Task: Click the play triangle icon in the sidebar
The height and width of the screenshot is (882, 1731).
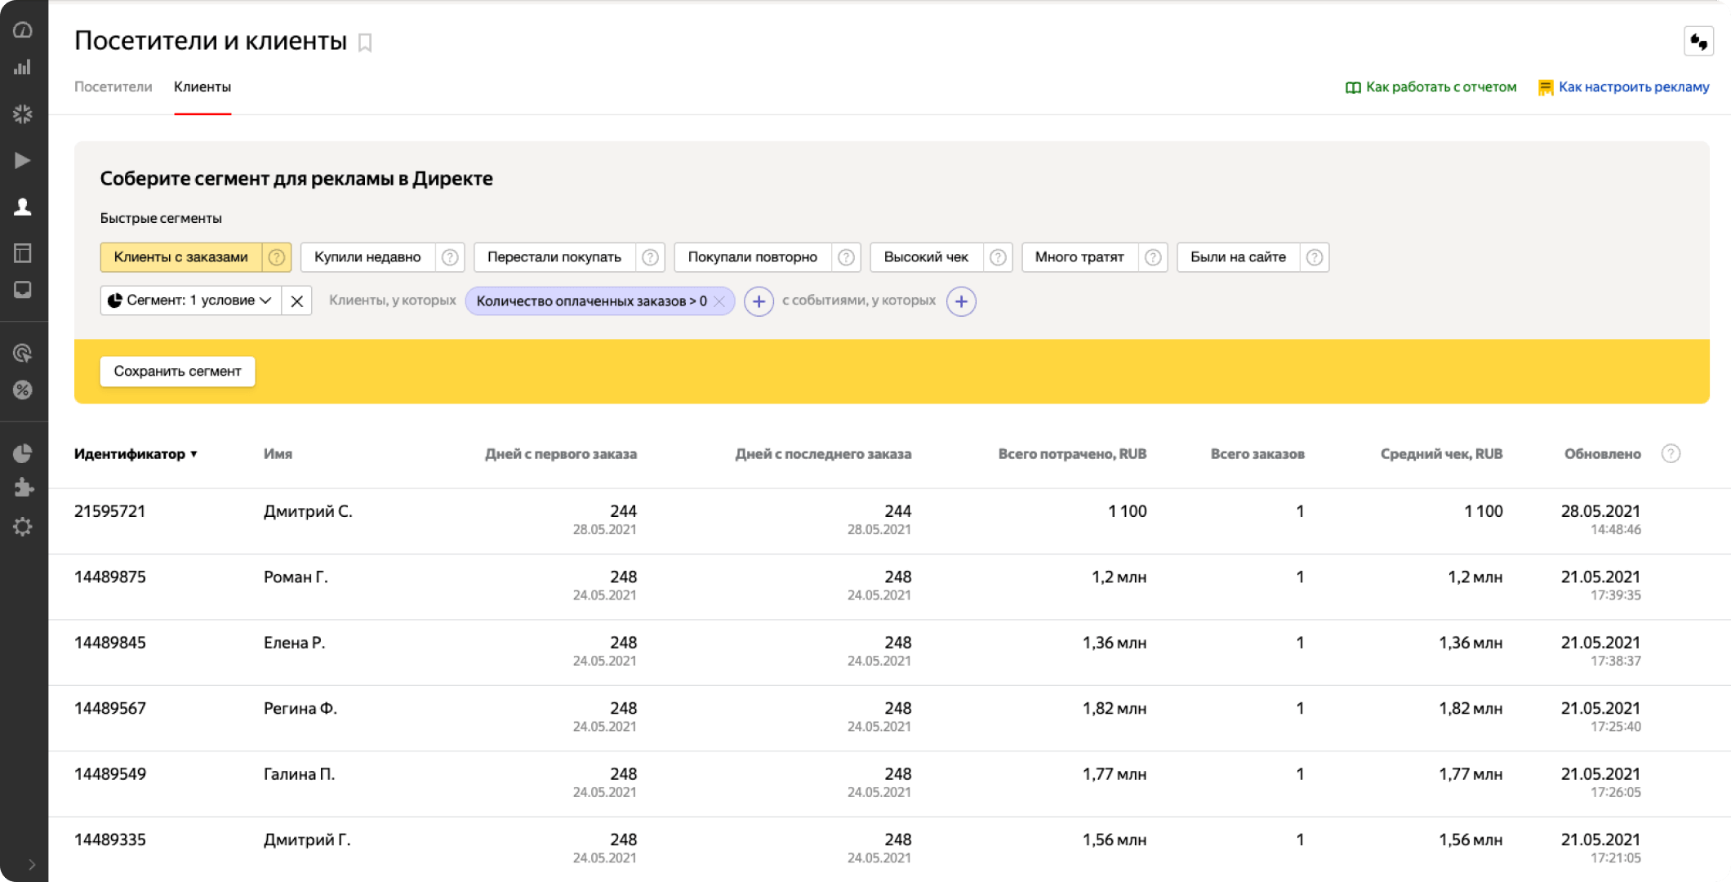Action: coord(23,161)
